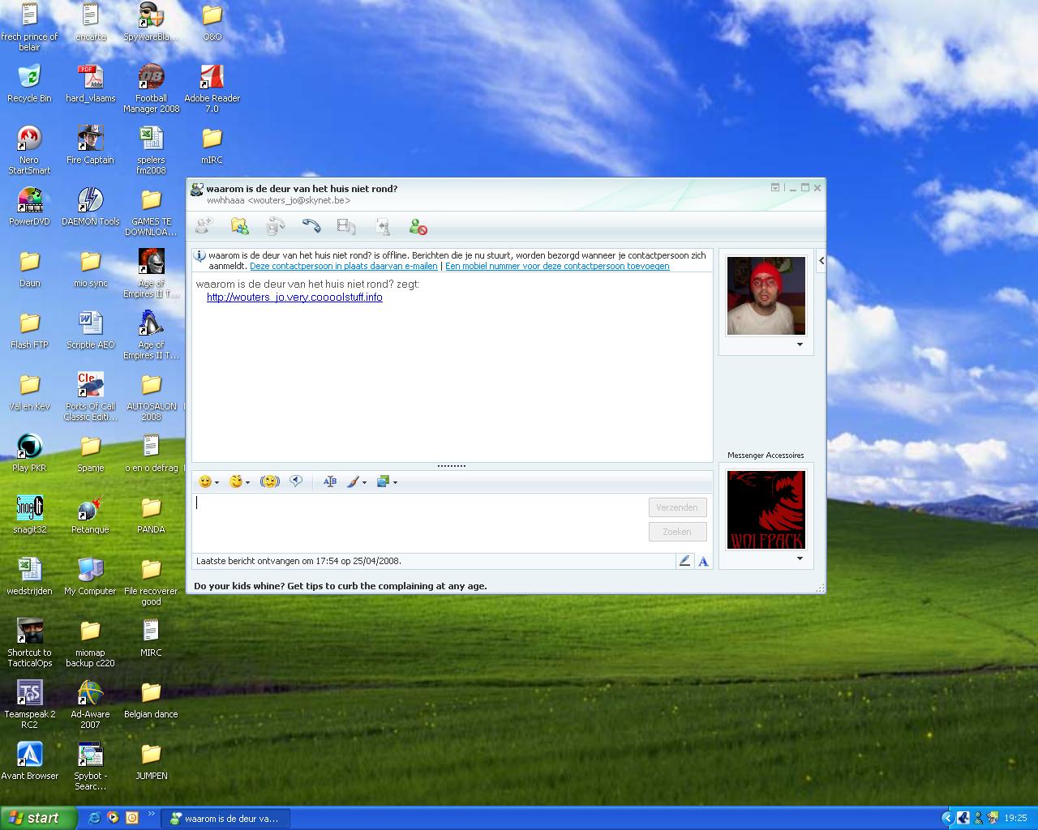Open the font change tool
Viewport: 1038px width, 830px height.
pyautogui.click(x=329, y=481)
